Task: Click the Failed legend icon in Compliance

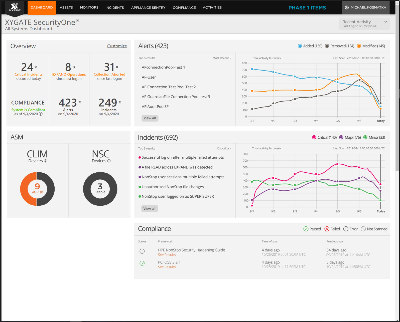Action: pos(327,229)
